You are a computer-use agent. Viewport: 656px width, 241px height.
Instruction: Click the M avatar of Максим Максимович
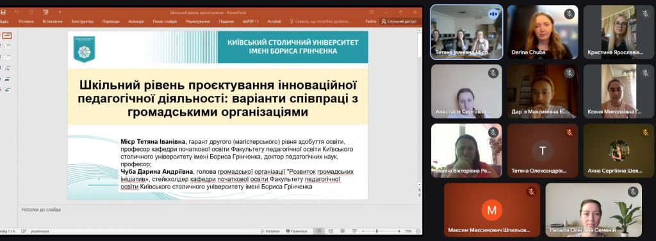492,210
